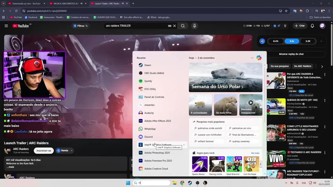Clear the arc raiders TRAILER search text

point(175,26)
